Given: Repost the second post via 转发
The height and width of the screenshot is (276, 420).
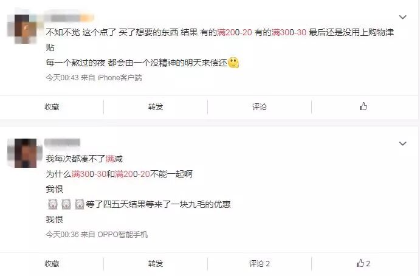Looking at the screenshot, I should coord(156,264).
